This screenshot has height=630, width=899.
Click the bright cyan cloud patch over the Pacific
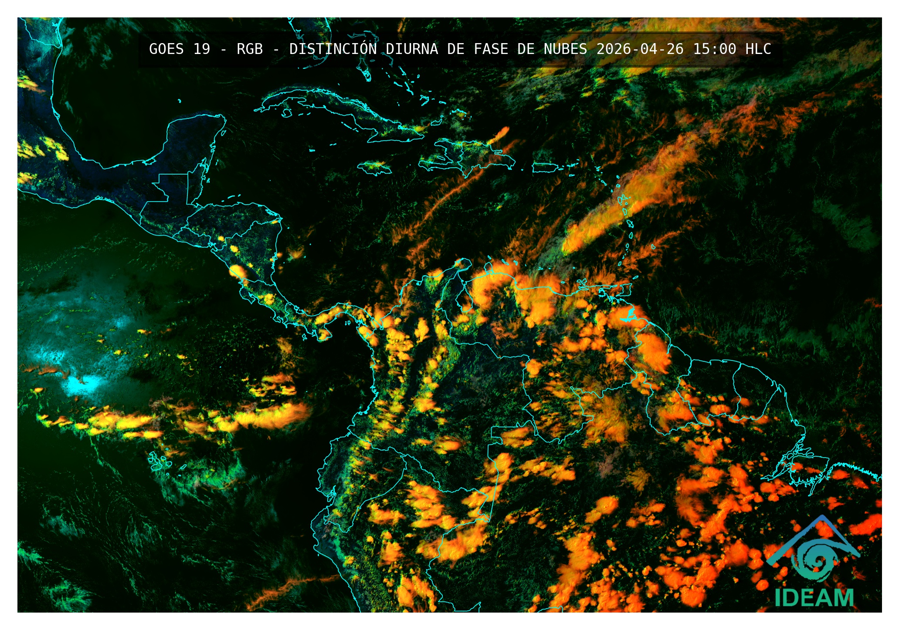[x=83, y=384]
